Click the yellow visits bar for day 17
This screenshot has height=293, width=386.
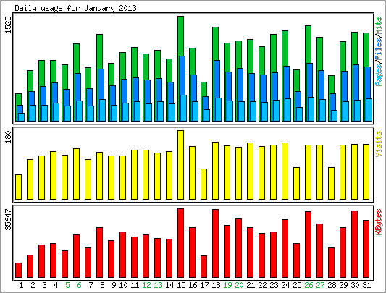[x=204, y=184]
